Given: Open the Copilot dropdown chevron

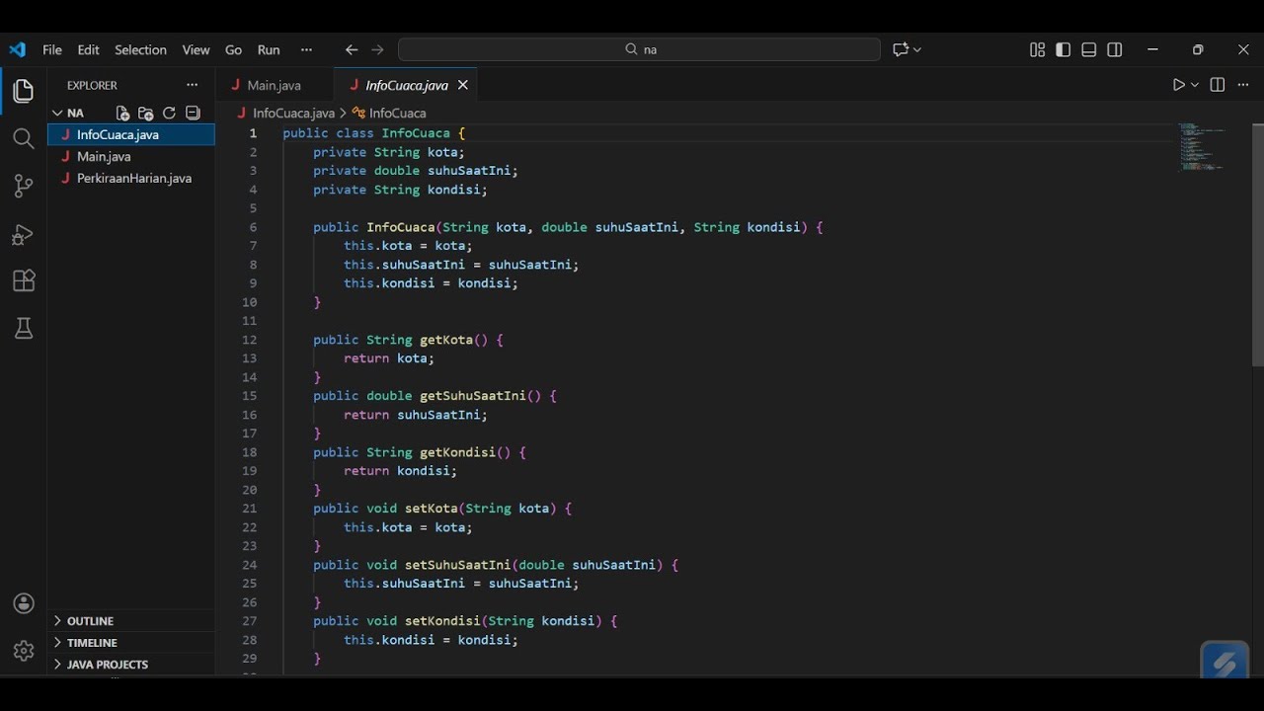Looking at the screenshot, I should click(917, 49).
